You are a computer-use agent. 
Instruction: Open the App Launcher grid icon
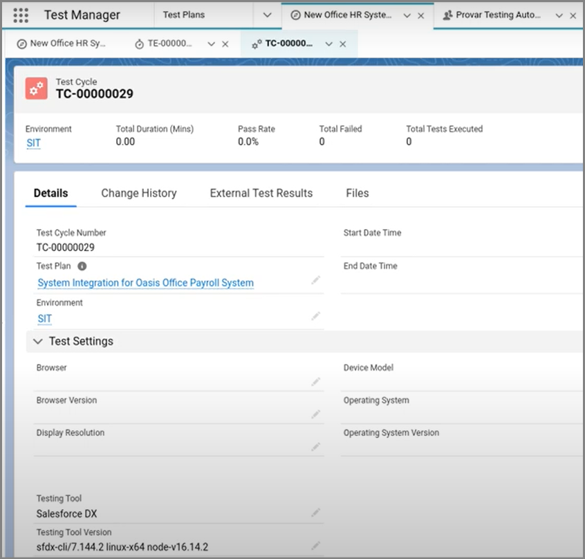click(x=21, y=15)
